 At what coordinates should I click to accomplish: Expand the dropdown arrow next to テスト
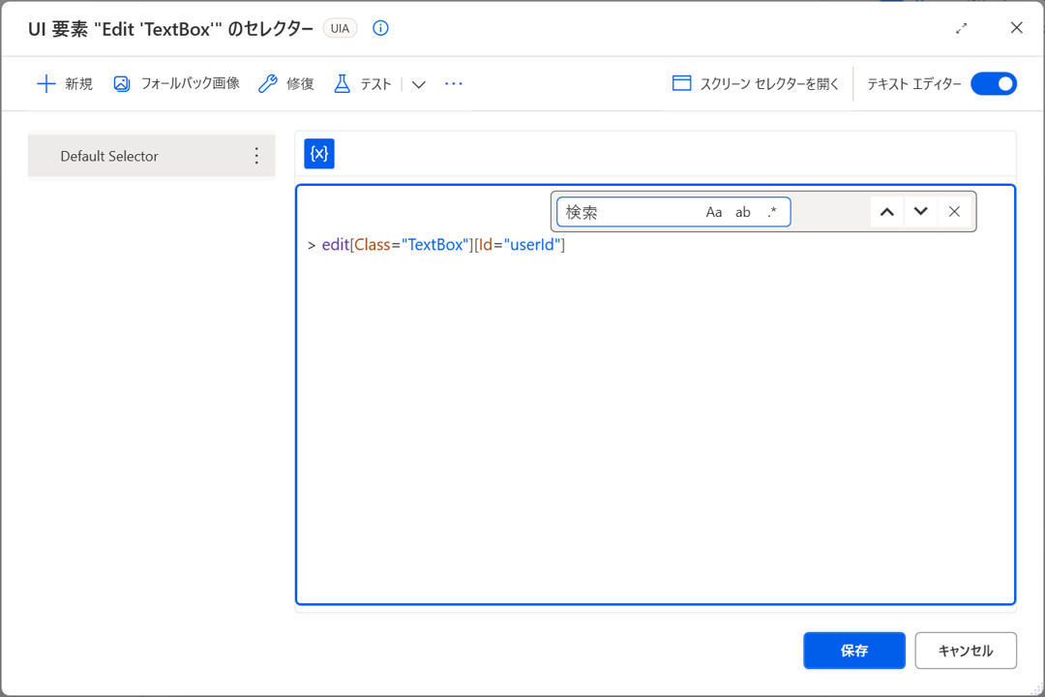point(419,85)
